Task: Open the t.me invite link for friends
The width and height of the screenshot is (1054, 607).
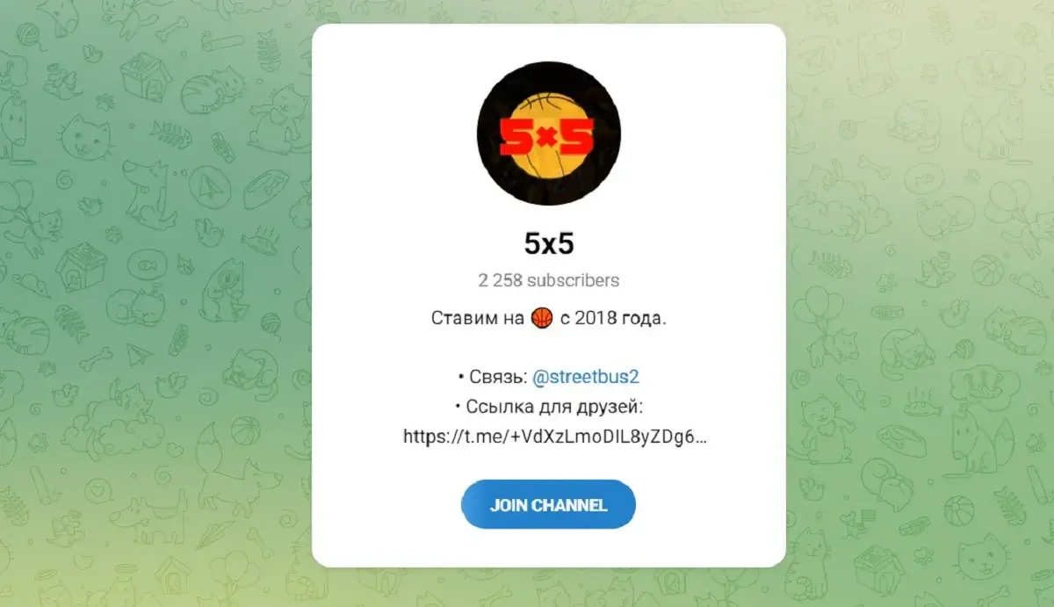Action: 555,435
